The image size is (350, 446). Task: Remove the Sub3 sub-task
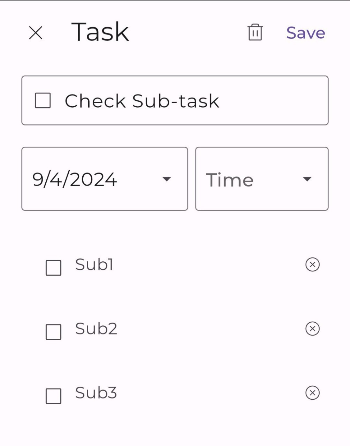312,393
